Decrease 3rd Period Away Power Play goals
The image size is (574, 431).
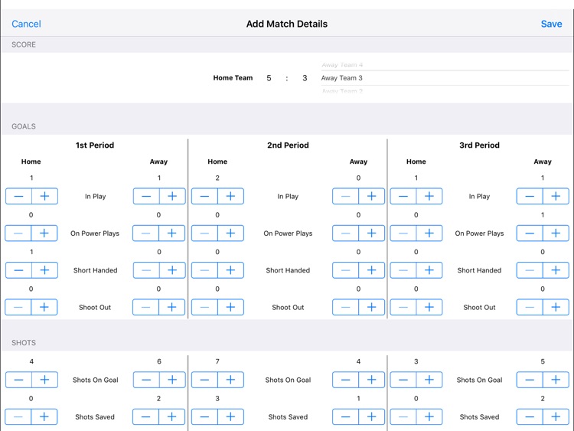coord(530,233)
